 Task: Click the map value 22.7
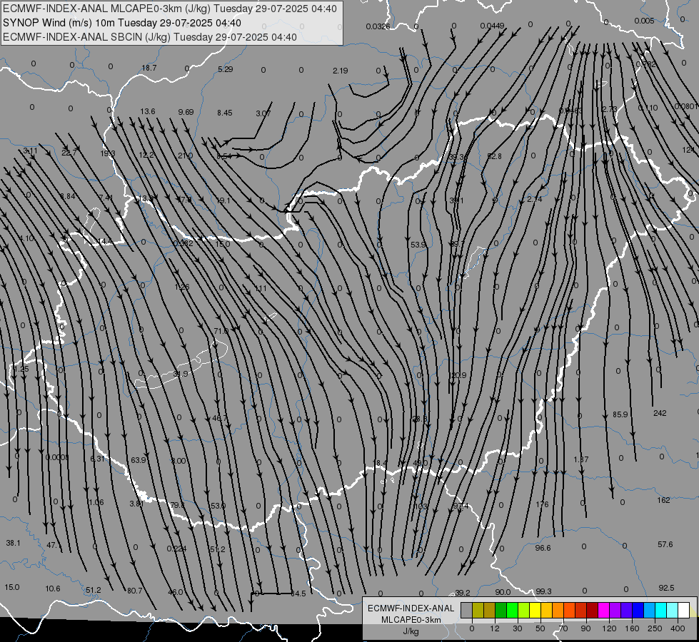(69, 153)
